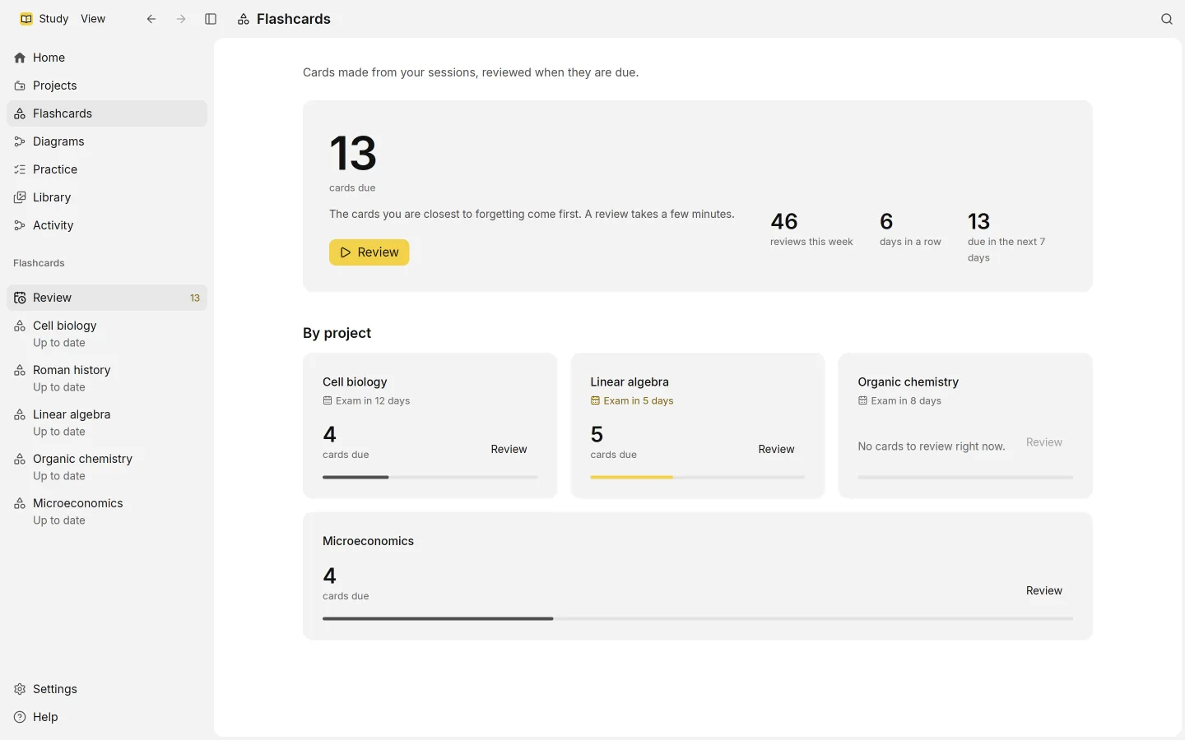1185x740 pixels.
Task: Review the Cell biology project cards
Action: point(509,449)
